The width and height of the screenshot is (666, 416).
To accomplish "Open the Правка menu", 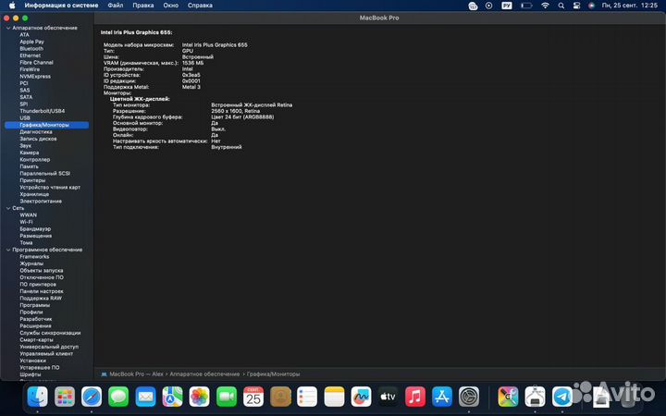I will point(143,6).
